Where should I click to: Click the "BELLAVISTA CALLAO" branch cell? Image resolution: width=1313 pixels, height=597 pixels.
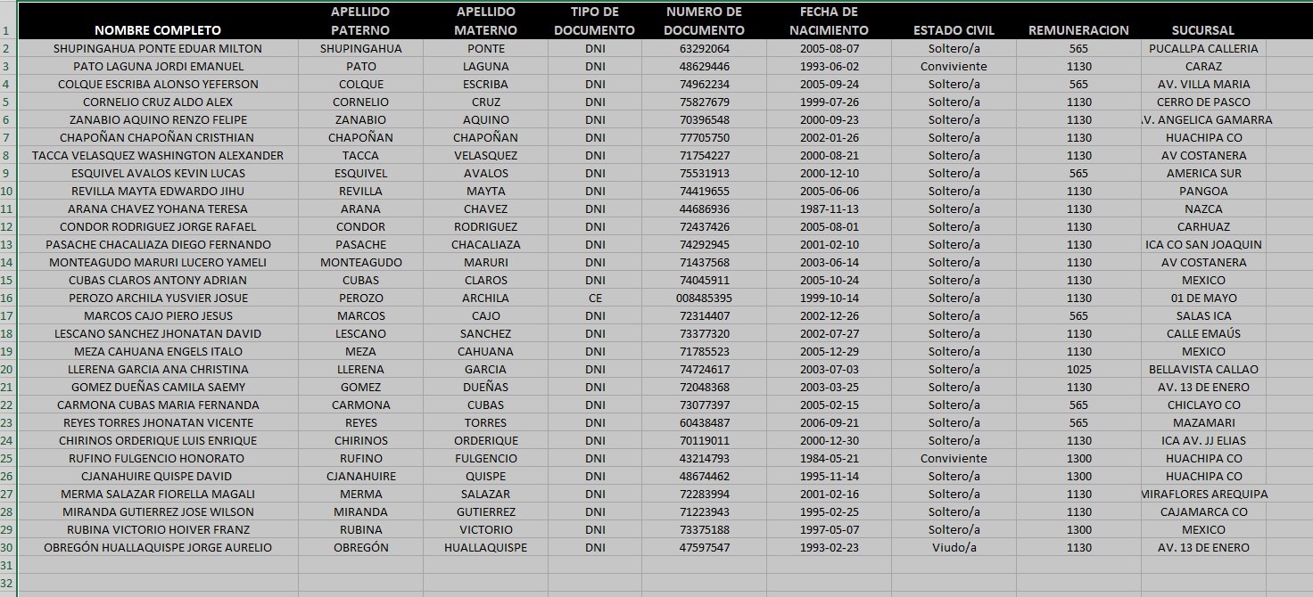tap(1203, 369)
